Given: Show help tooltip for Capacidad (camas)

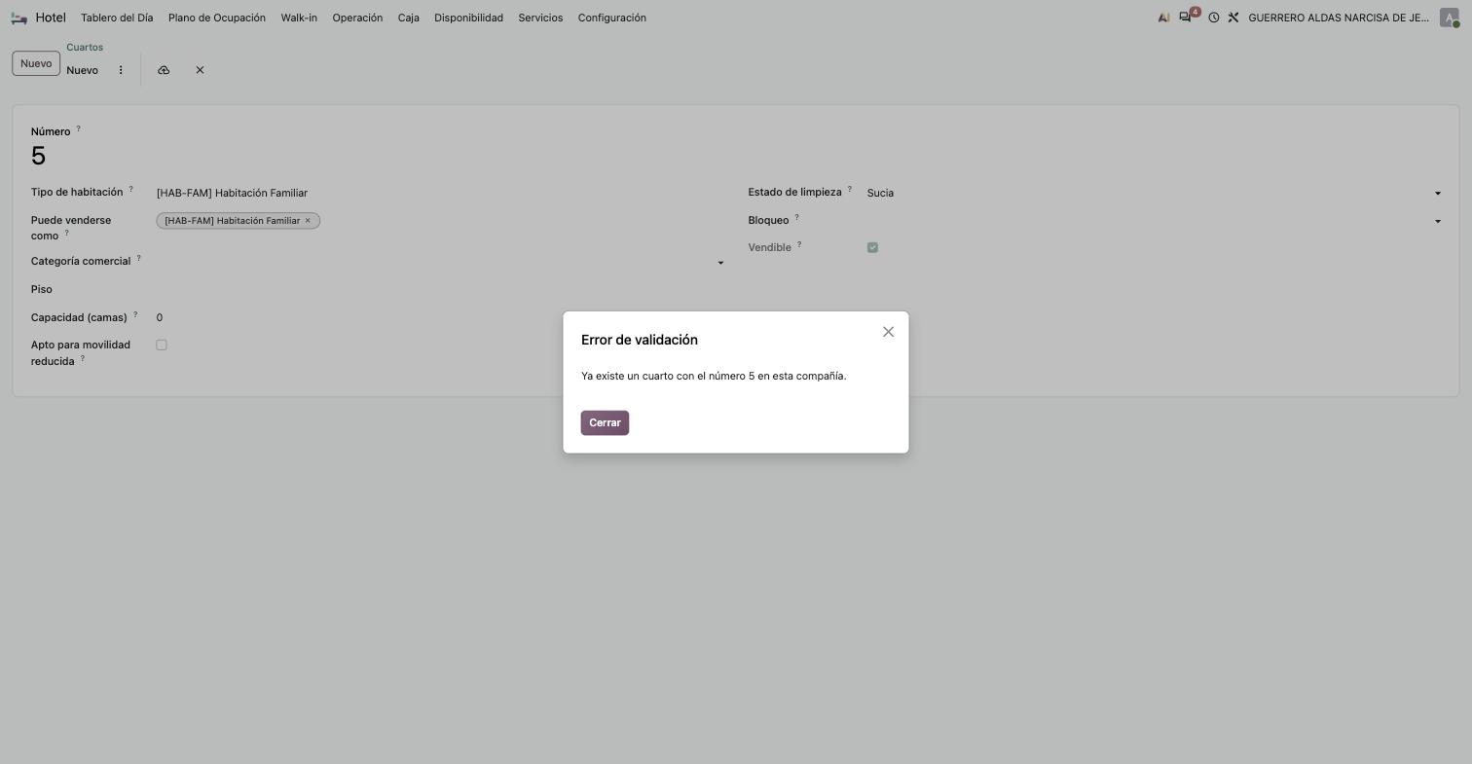Looking at the screenshot, I should click(135, 314).
